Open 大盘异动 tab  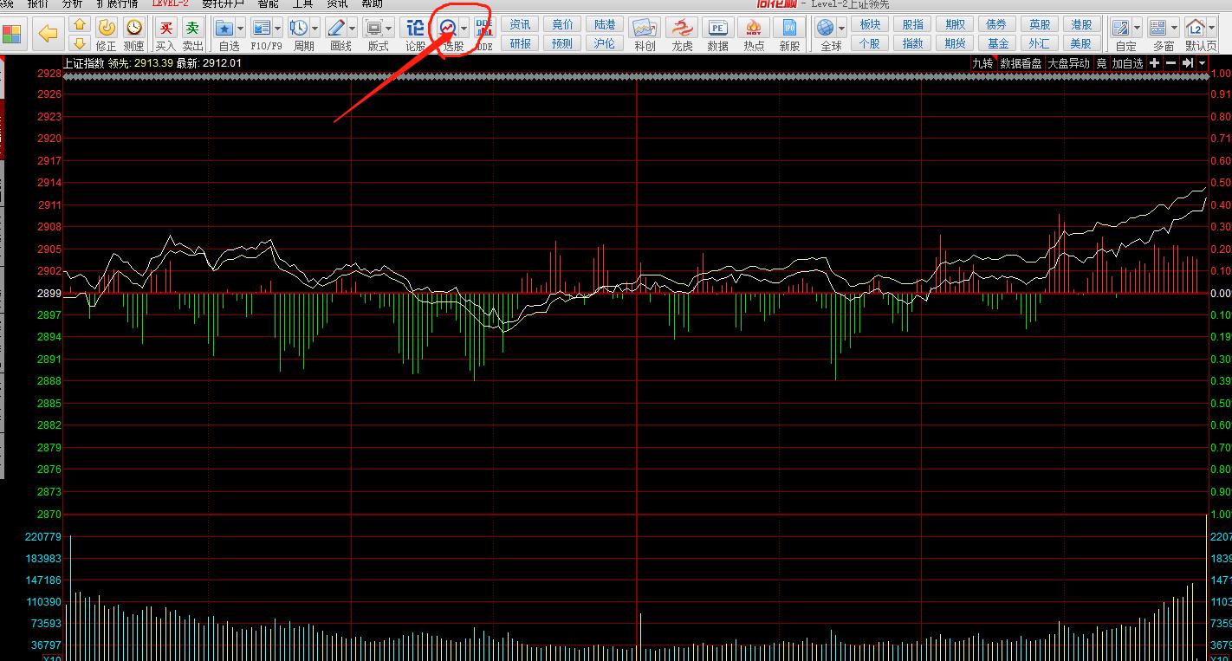coord(1068,63)
